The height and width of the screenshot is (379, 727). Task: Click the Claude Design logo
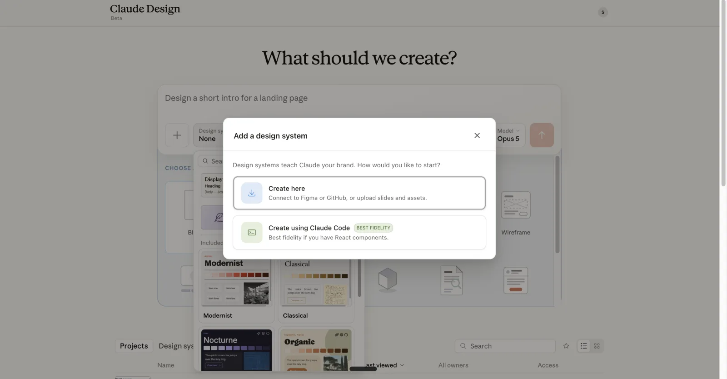pos(145,9)
